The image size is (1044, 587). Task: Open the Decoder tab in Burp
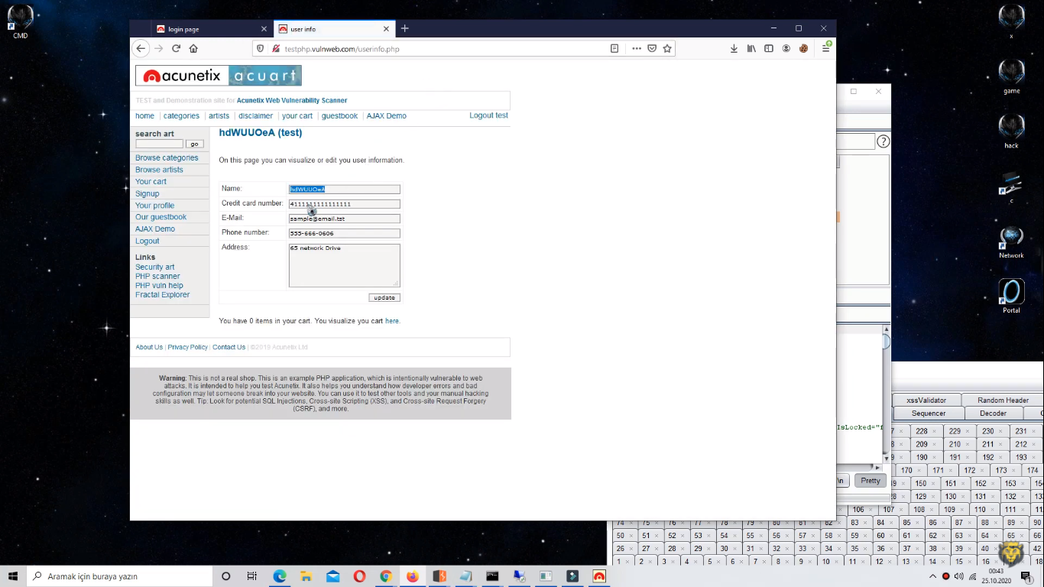[x=994, y=413]
